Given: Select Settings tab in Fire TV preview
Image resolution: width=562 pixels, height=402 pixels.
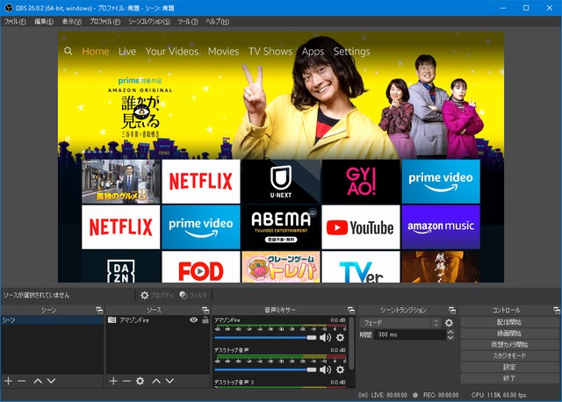Looking at the screenshot, I should click(x=351, y=51).
